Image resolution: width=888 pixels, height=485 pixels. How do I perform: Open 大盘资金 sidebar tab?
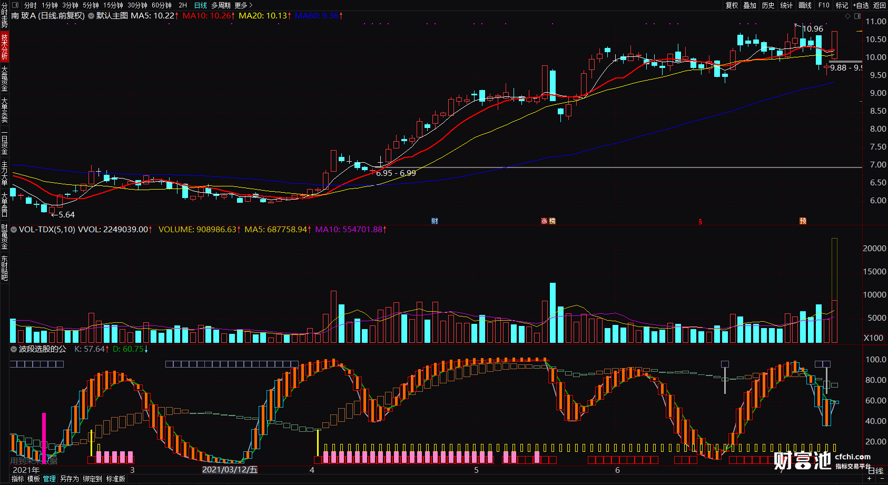(4, 78)
